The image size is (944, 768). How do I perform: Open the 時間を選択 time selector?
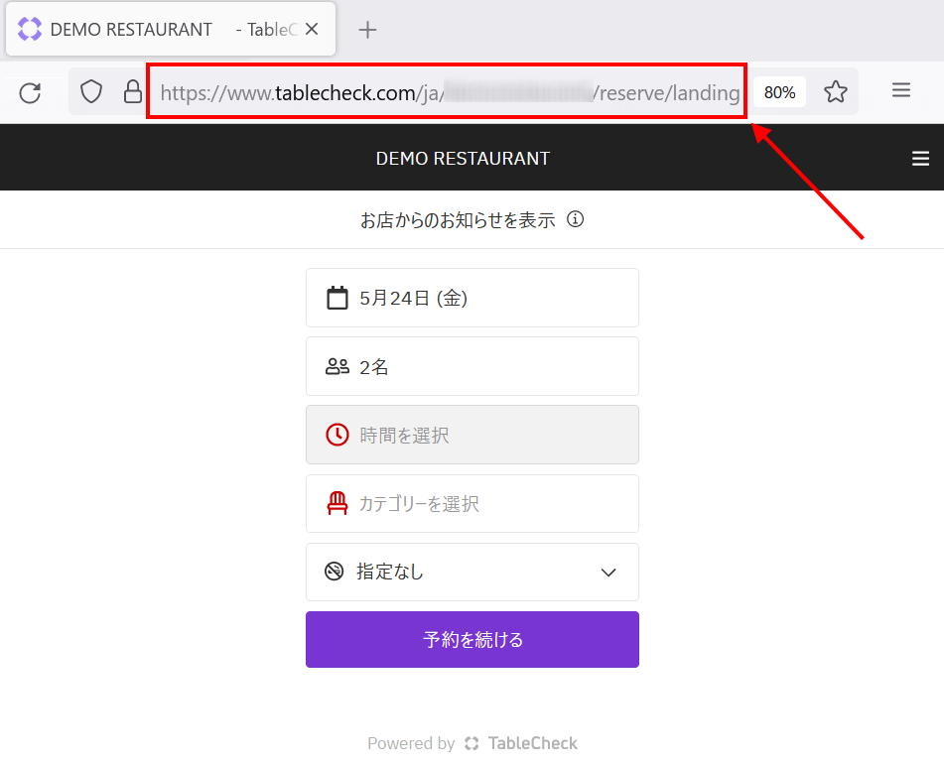click(472, 435)
